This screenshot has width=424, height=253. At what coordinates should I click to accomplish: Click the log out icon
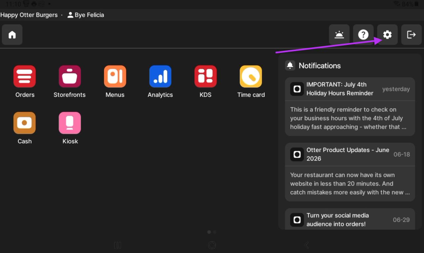[x=411, y=34]
